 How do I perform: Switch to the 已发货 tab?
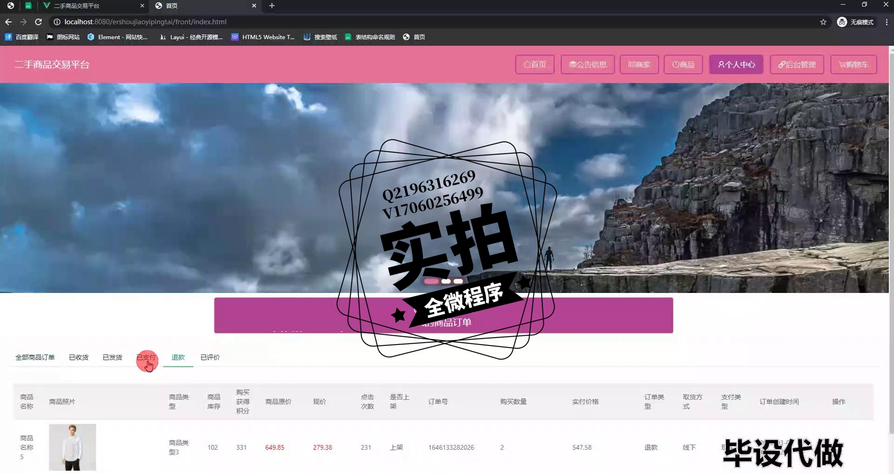[112, 357]
